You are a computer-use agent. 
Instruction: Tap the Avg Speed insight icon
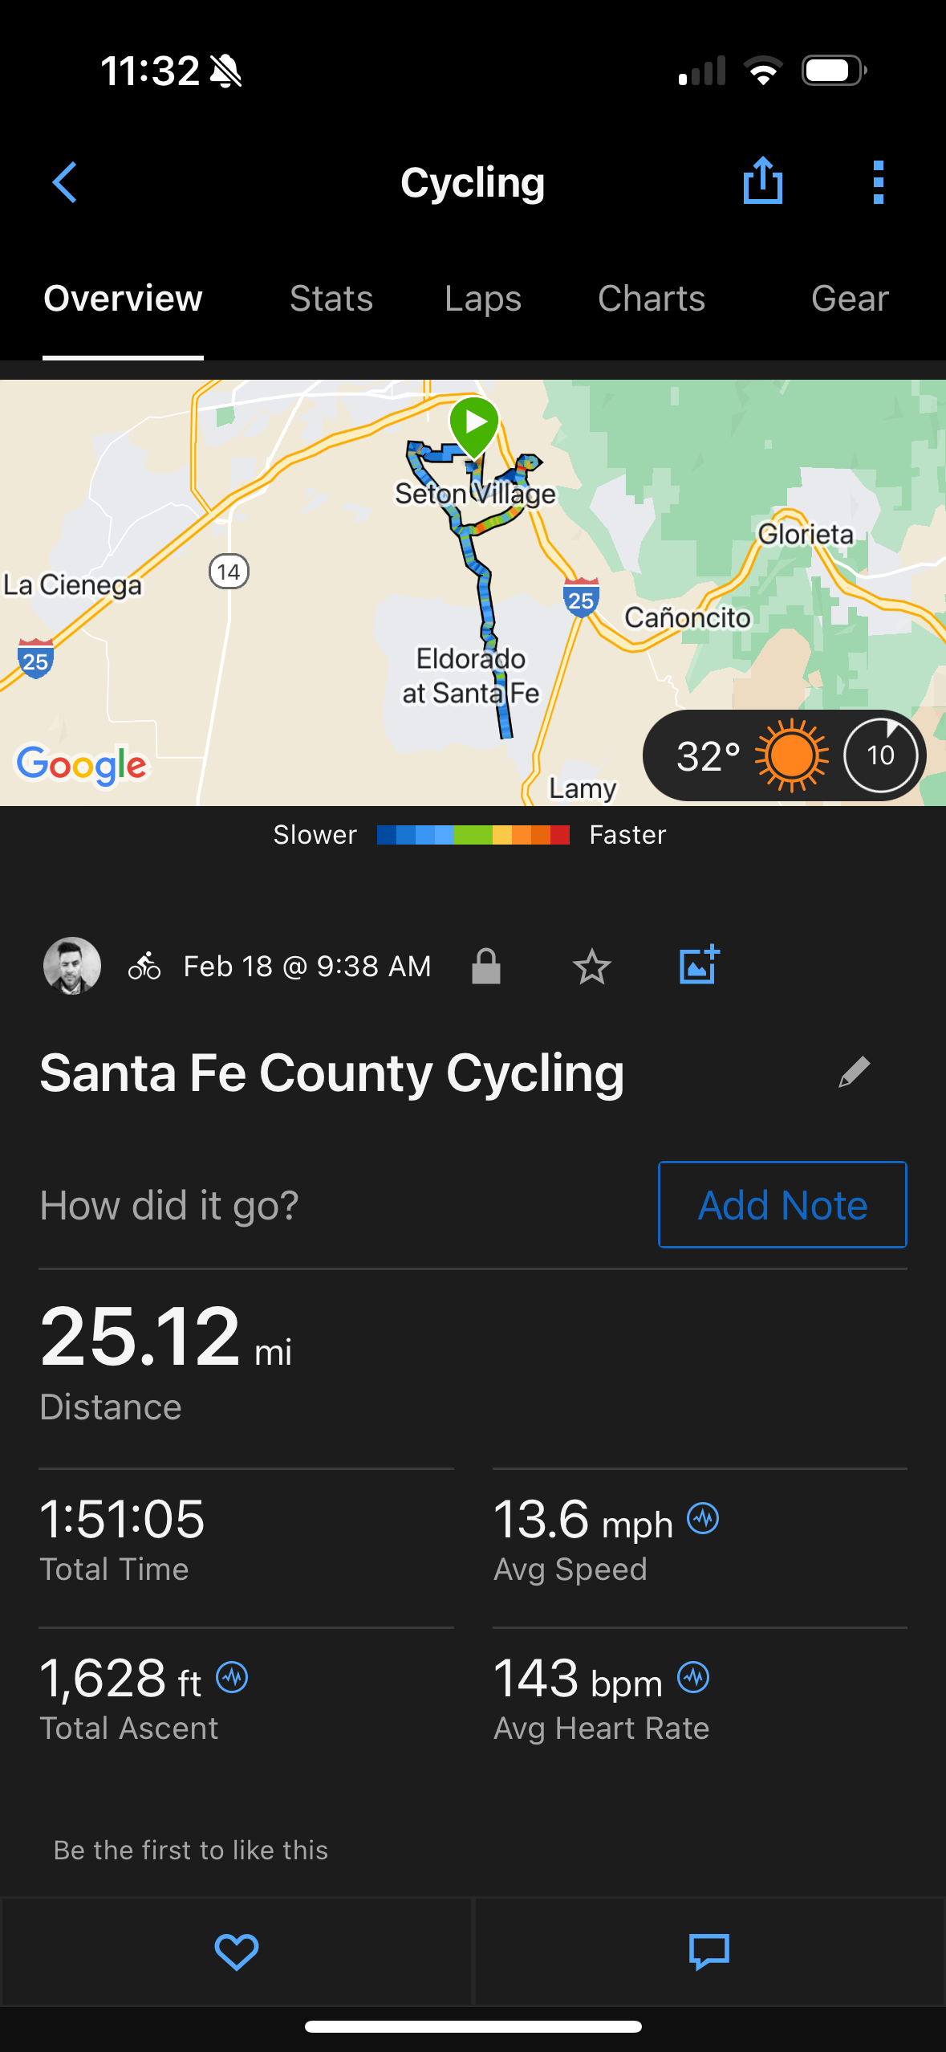pos(703,1518)
